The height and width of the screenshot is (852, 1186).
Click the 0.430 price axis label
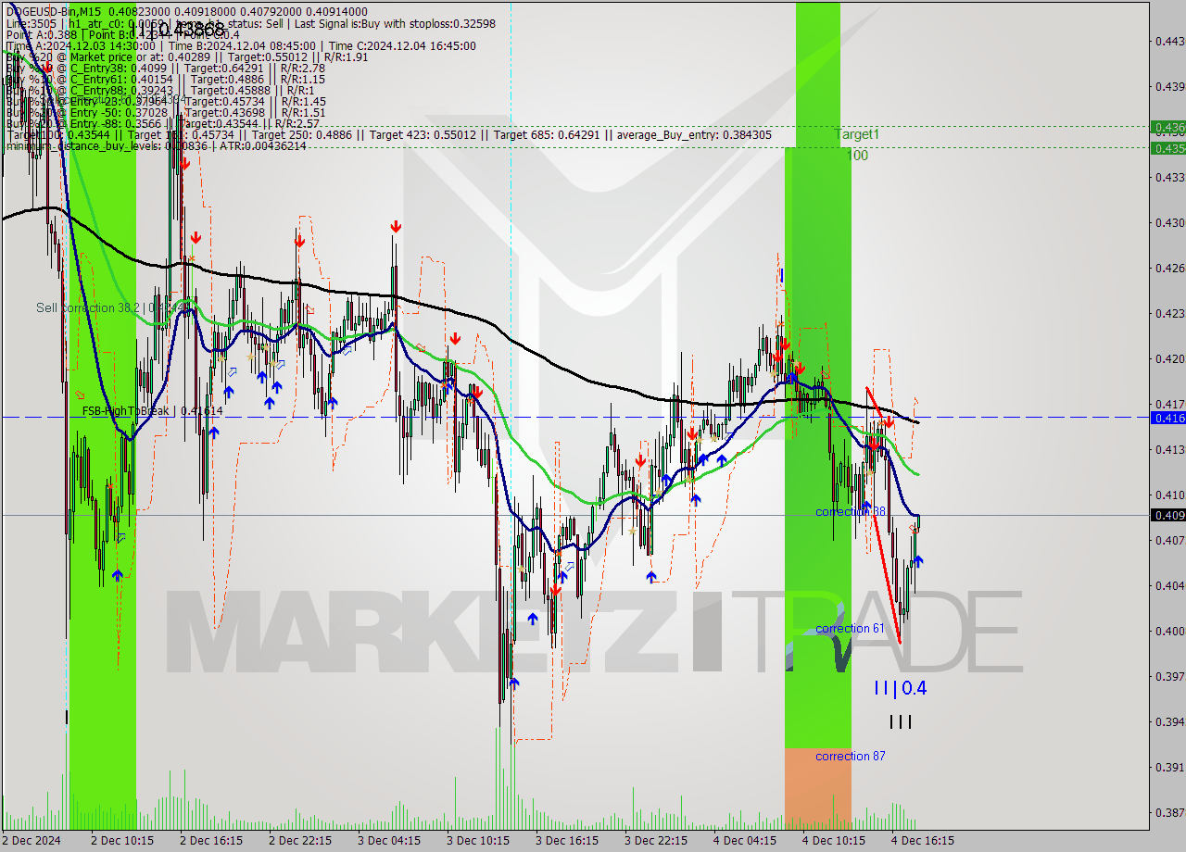tap(1169, 222)
